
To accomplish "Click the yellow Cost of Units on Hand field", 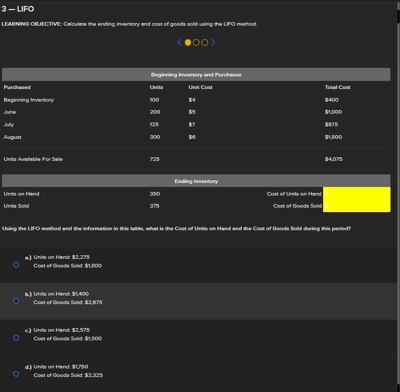I will point(357,193).
